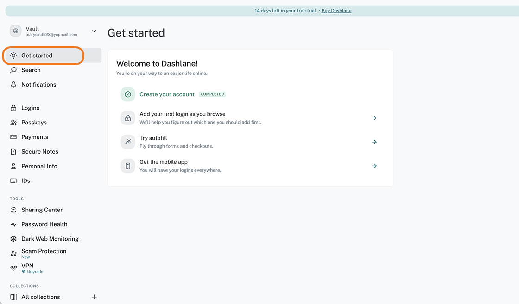519x304 pixels.
Task: Open Dark Web Monitoring tool
Action: point(53,239)
